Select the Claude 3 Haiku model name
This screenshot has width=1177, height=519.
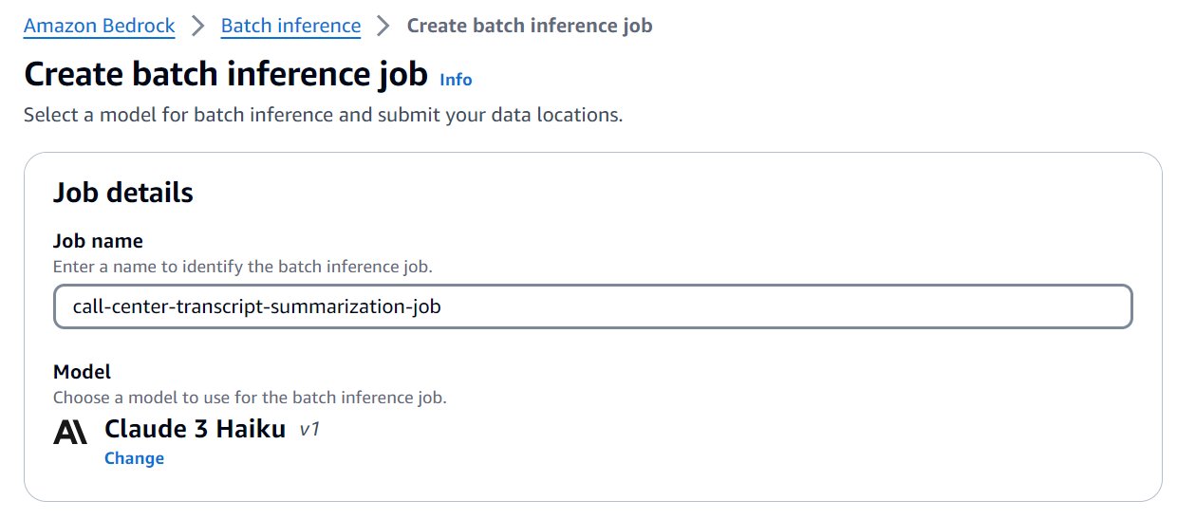[195, 429]
